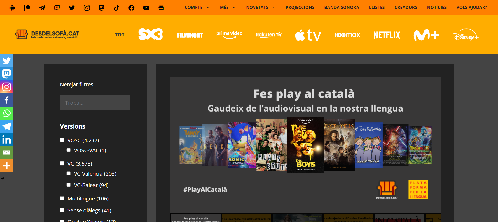Image resolution: width=498 pixels, height=222 pixels.
Task: Open the TikTok icon in top bar
Action: point(117,8)
